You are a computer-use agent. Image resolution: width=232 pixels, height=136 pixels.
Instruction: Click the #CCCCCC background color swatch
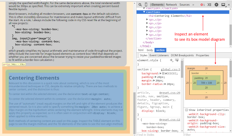pyautogui.click(x=163, y=73)
